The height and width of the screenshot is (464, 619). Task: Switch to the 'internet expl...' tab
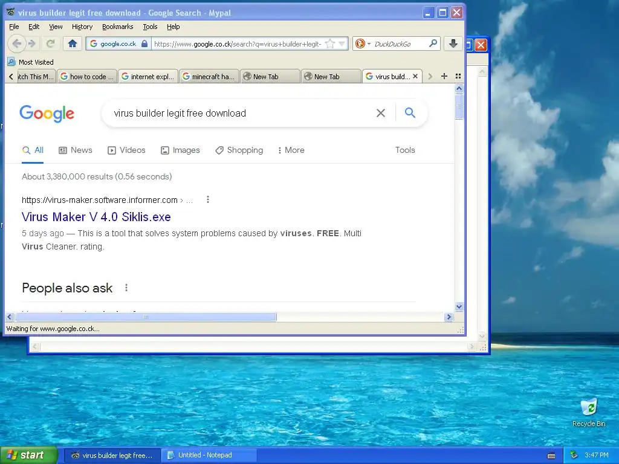(x=149, y=77)
